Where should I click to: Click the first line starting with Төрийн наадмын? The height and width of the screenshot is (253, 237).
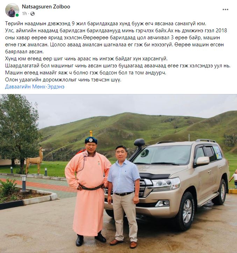tap(106, 24)
